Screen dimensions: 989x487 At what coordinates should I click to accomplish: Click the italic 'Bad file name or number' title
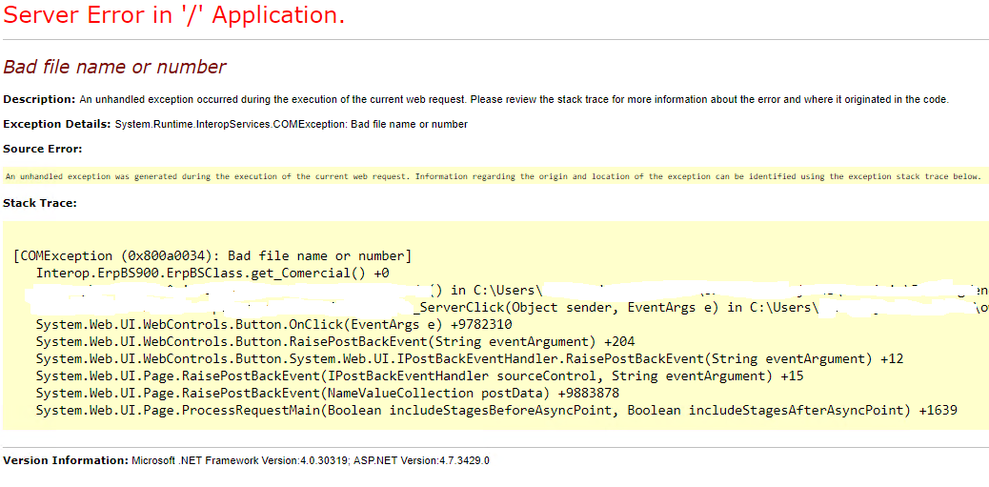(x=114, y=67)
